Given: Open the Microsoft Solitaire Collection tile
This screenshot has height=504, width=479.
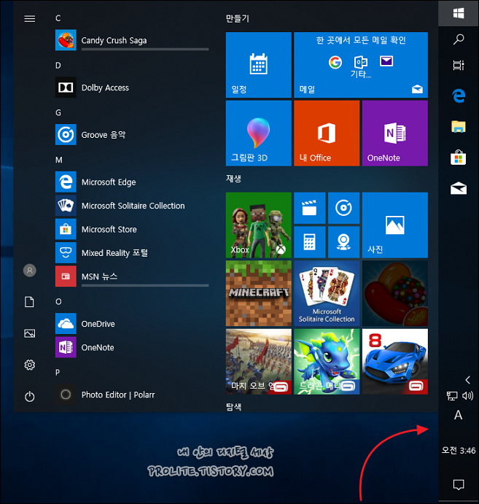Looking at the screenshot, I should pyautogui.click(x=327, y=293).
